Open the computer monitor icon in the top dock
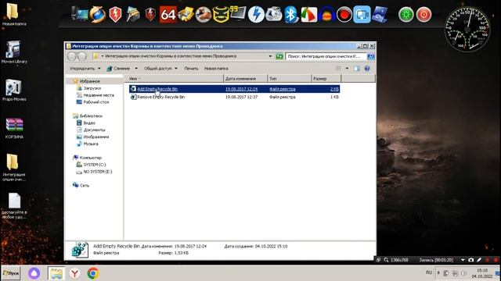501x281 pixels. [80, 14]
